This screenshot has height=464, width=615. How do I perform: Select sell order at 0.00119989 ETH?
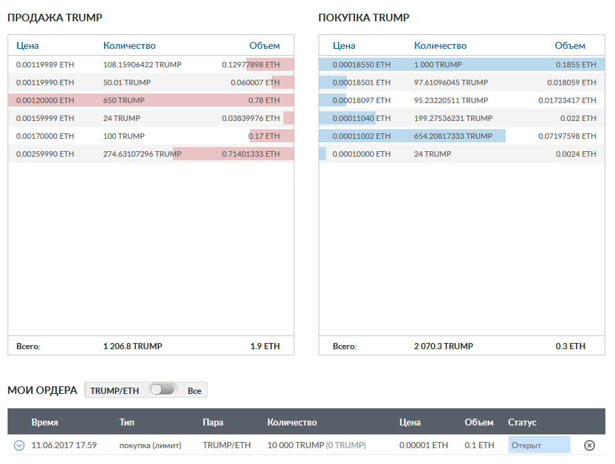pyautogui.click(x=151, y=65)
